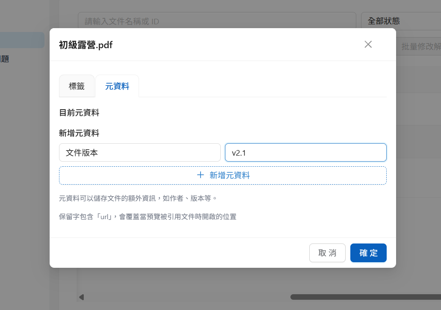
Task: Close the 初級露營.pdf dialog with the X
Action: tap(368, 44)
